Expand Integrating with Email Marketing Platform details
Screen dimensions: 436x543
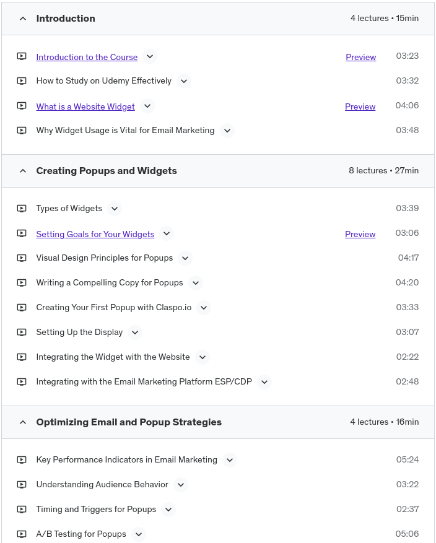[264, 382]
